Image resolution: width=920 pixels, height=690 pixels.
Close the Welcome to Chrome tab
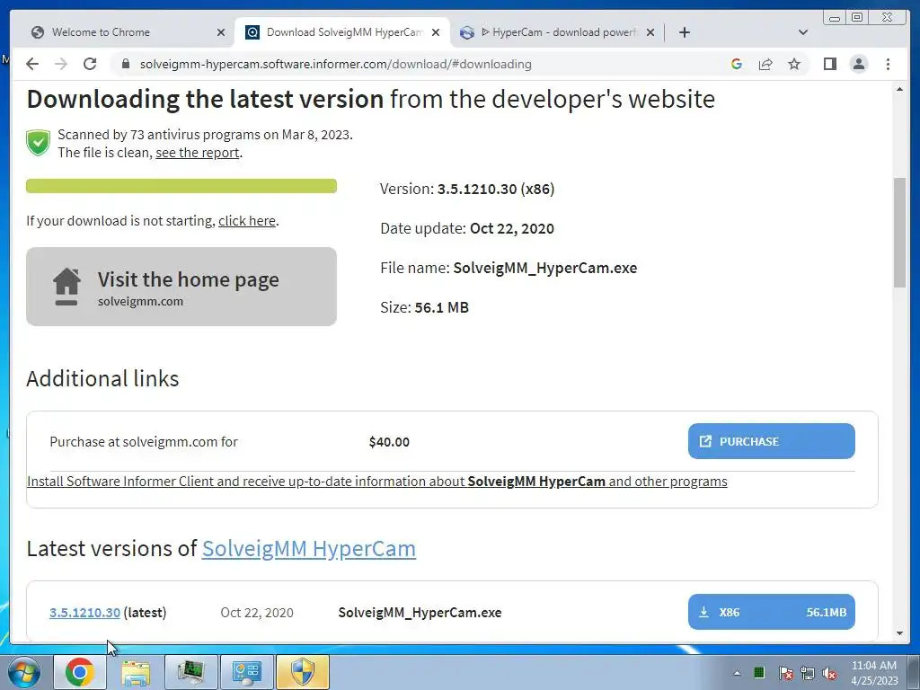pyautogui.click(x=221, y=32)
